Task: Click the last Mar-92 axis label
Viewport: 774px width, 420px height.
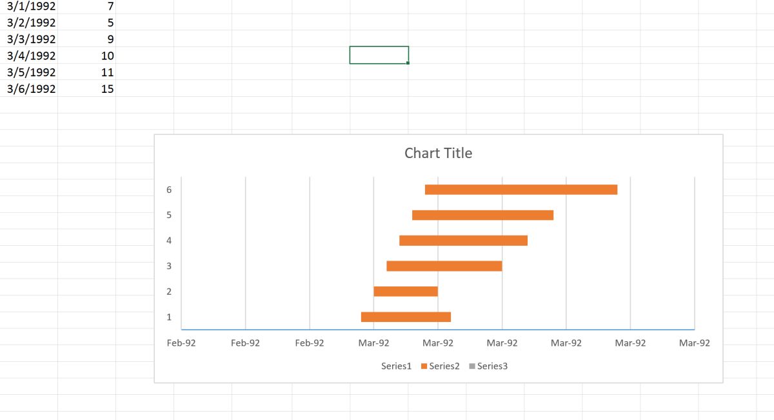Action: (695, 343)
